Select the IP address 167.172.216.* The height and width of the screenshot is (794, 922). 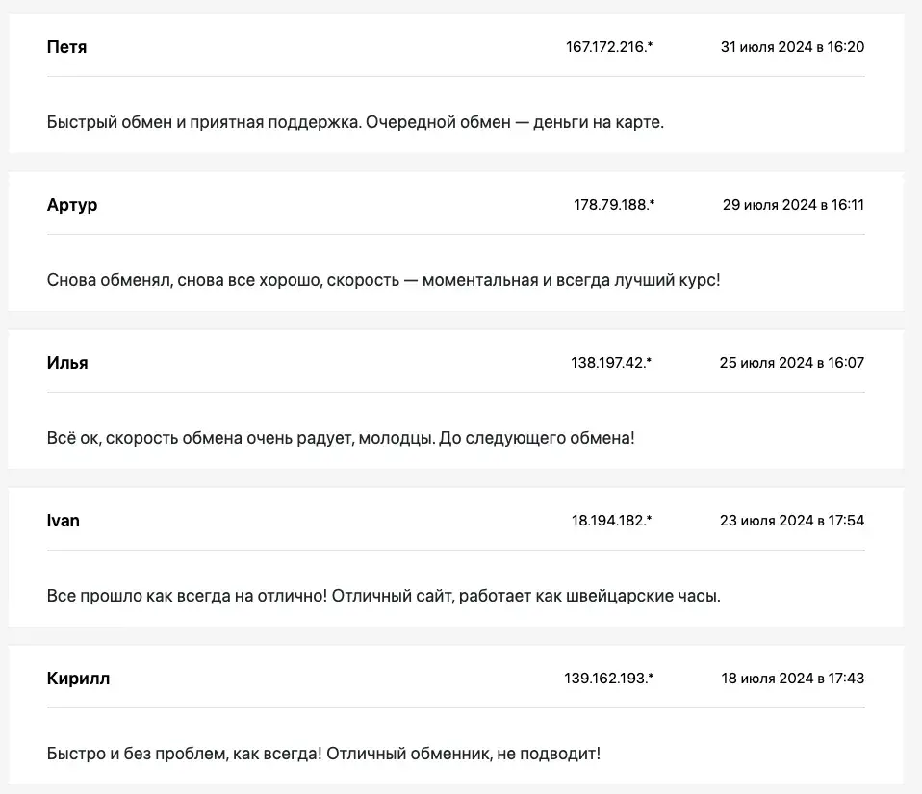click(609, 47)
